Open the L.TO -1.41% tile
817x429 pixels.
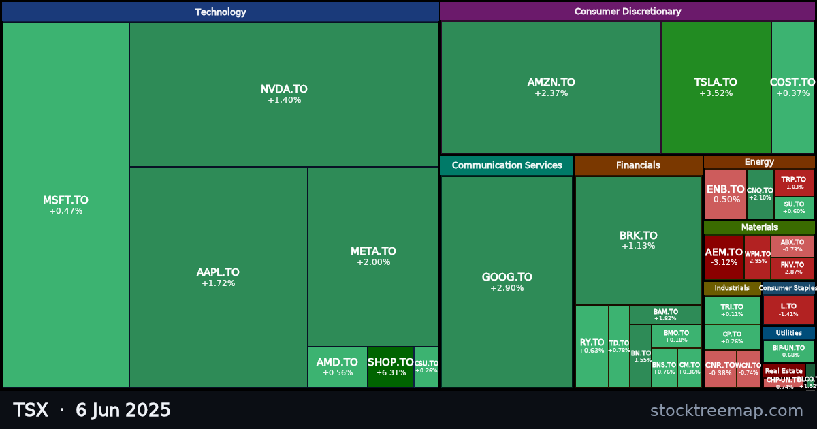coord(788,311)
